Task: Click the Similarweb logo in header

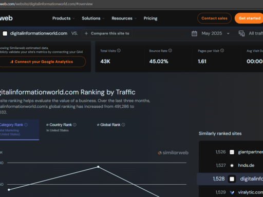Action: 6,18
